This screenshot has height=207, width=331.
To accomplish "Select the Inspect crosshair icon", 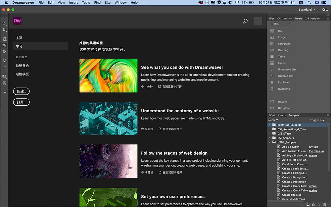I will click(x=4, y=52).
